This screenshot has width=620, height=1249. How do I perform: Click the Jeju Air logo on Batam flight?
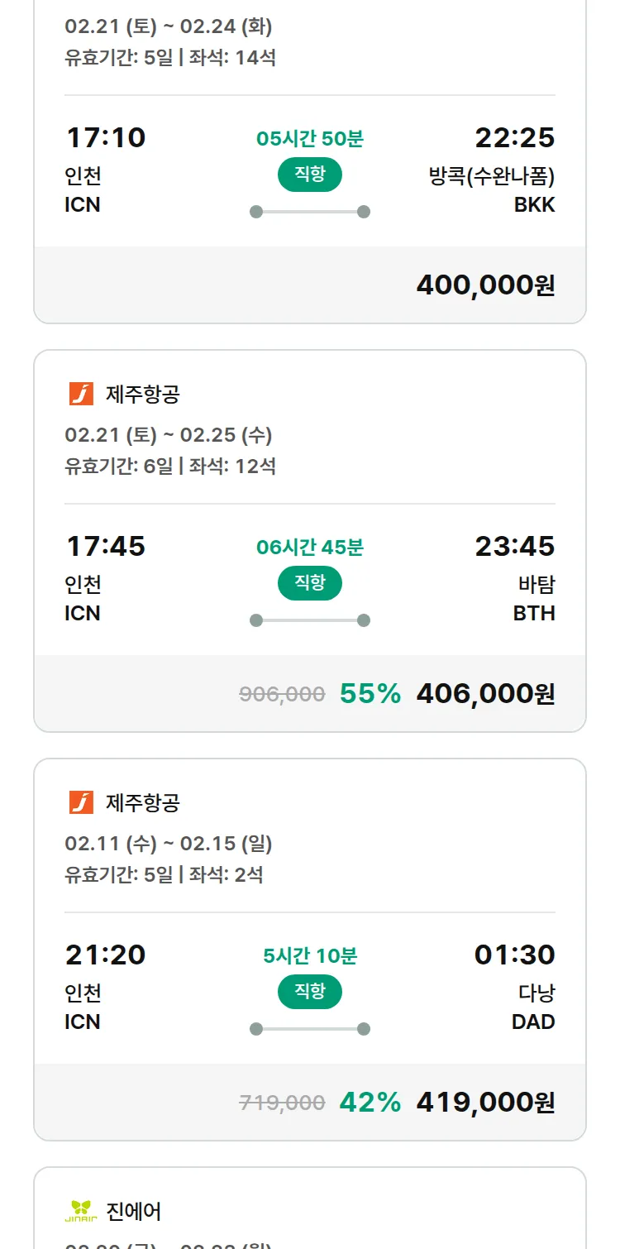pos(81,394)
